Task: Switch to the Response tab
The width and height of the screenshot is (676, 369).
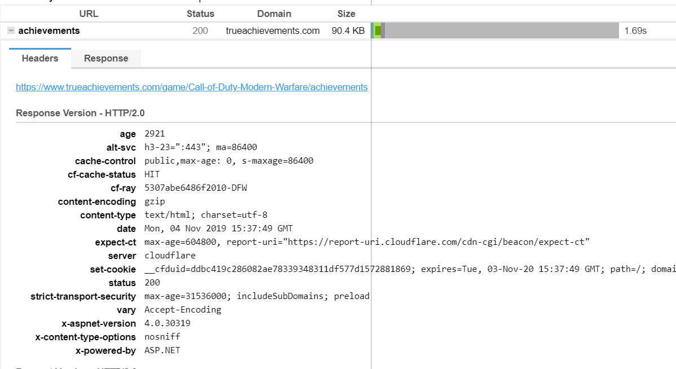Action: (106, 58)
